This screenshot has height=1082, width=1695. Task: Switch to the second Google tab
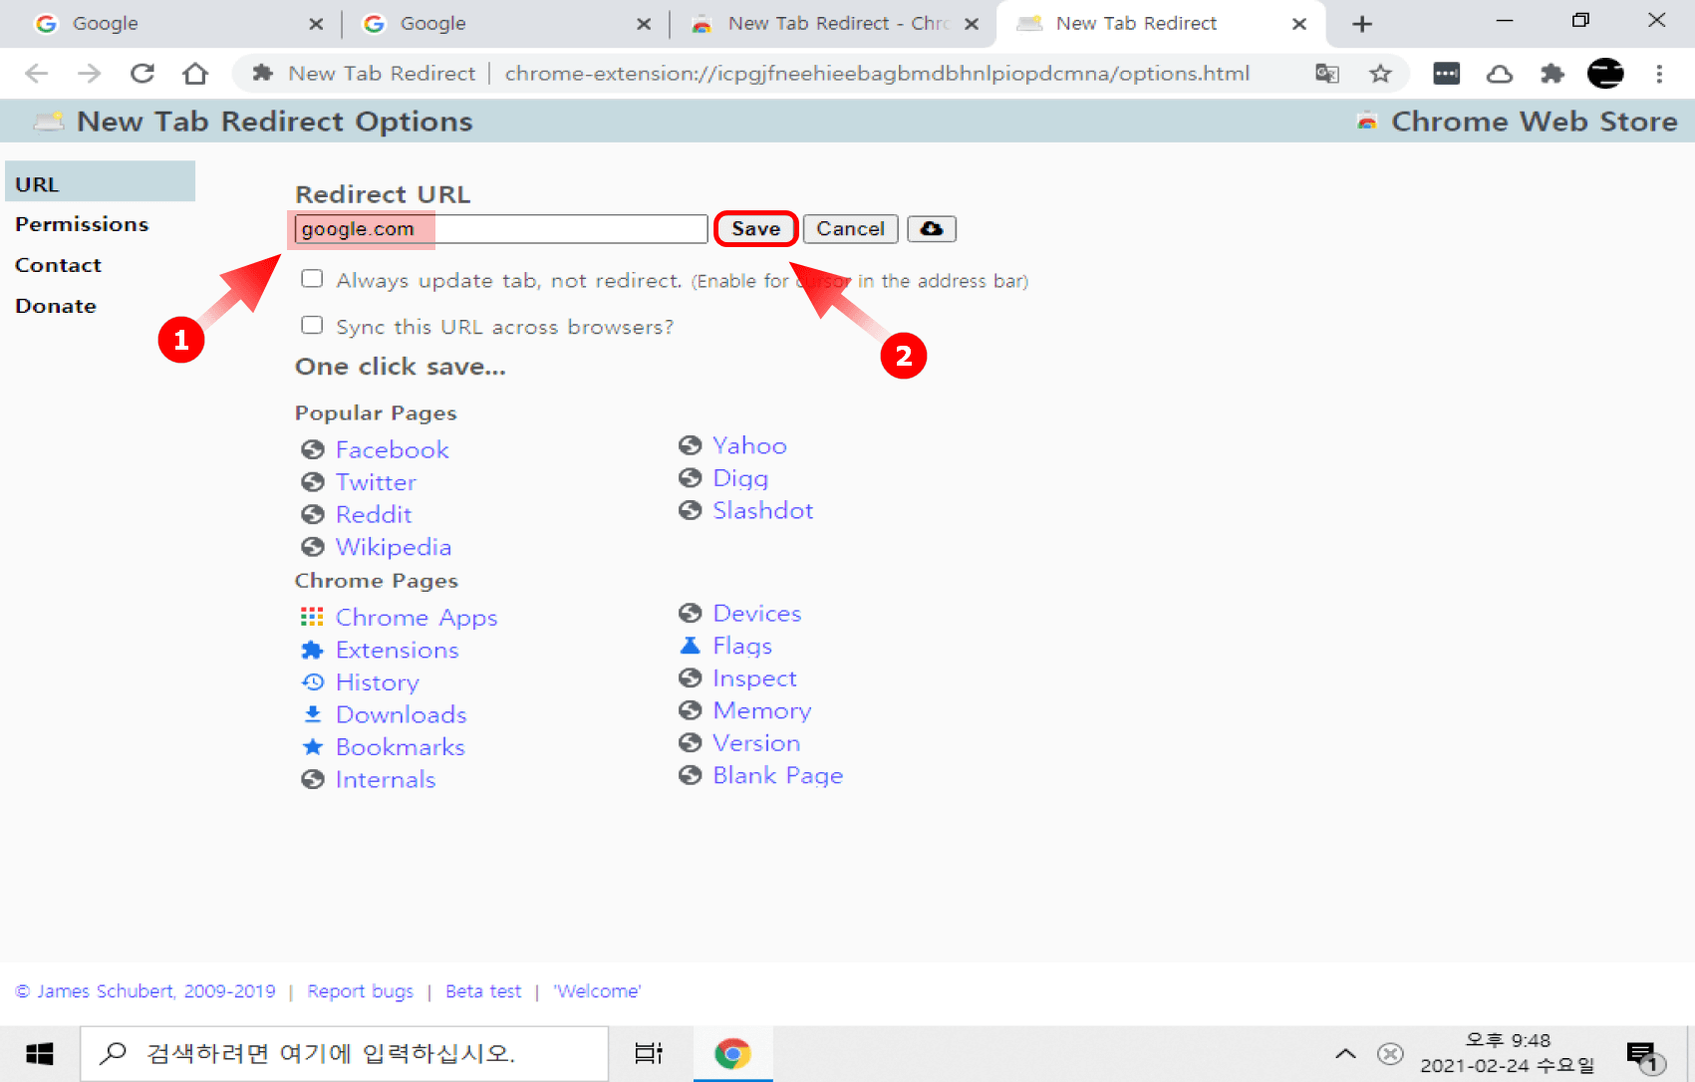click(x=506, y=24)
